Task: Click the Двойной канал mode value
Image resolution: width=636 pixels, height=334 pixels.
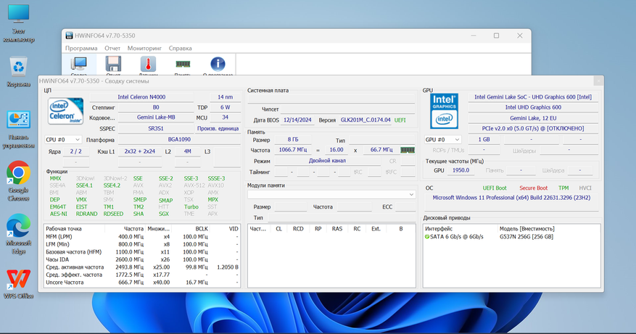Action: pos(327,161)
